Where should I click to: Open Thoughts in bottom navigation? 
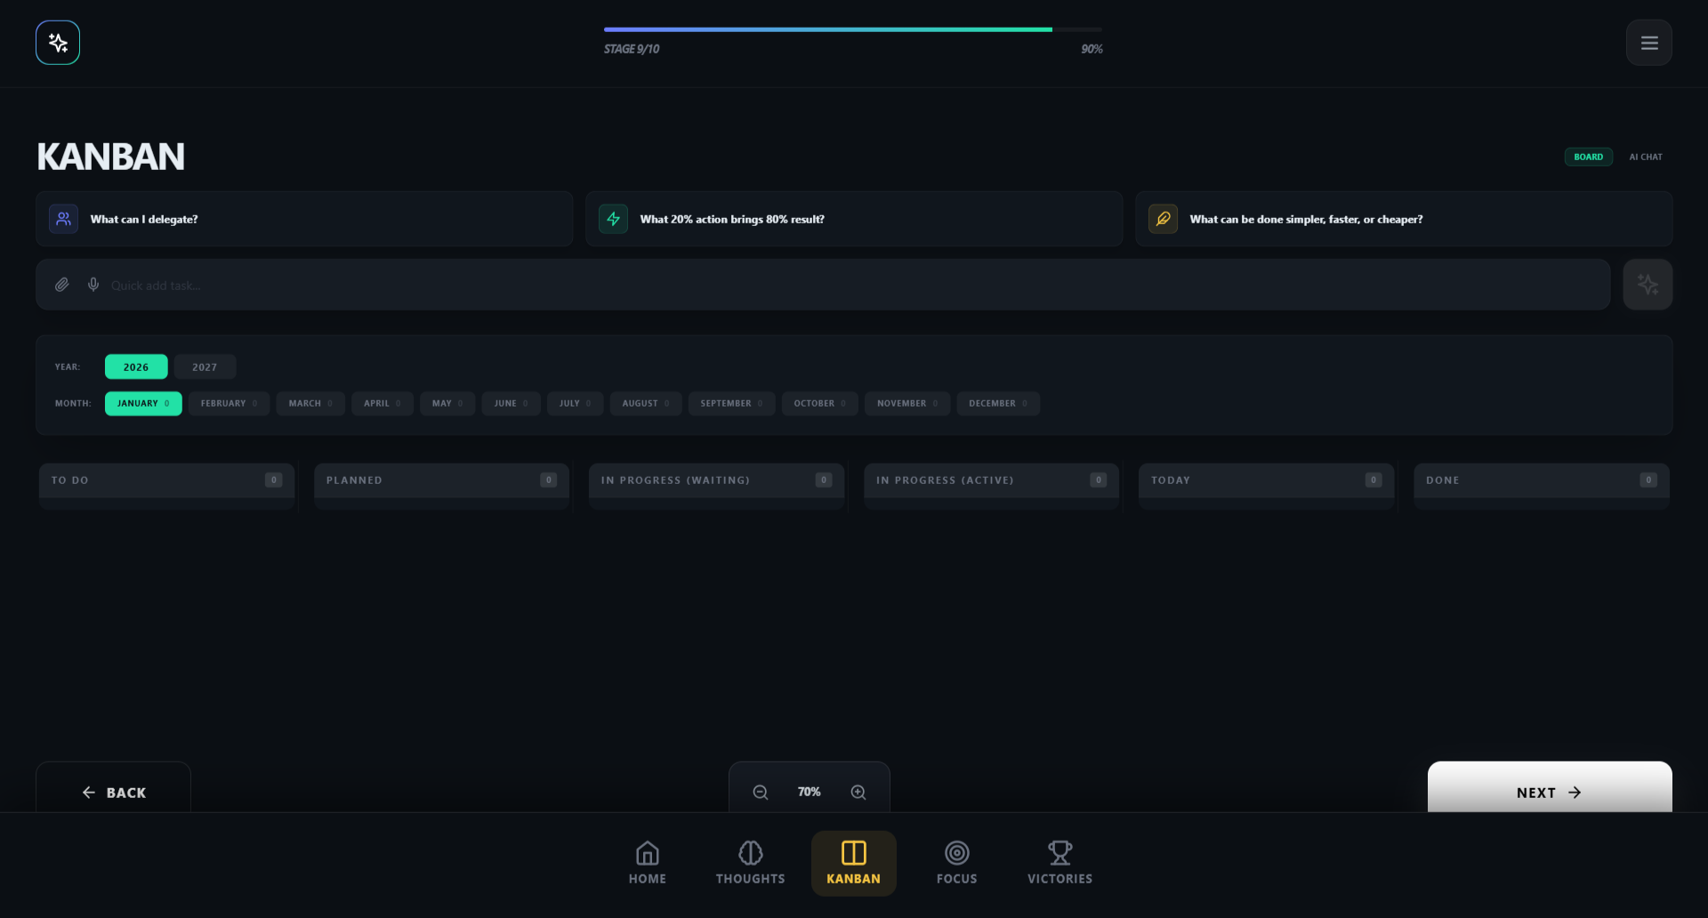(x=751, y=863)
